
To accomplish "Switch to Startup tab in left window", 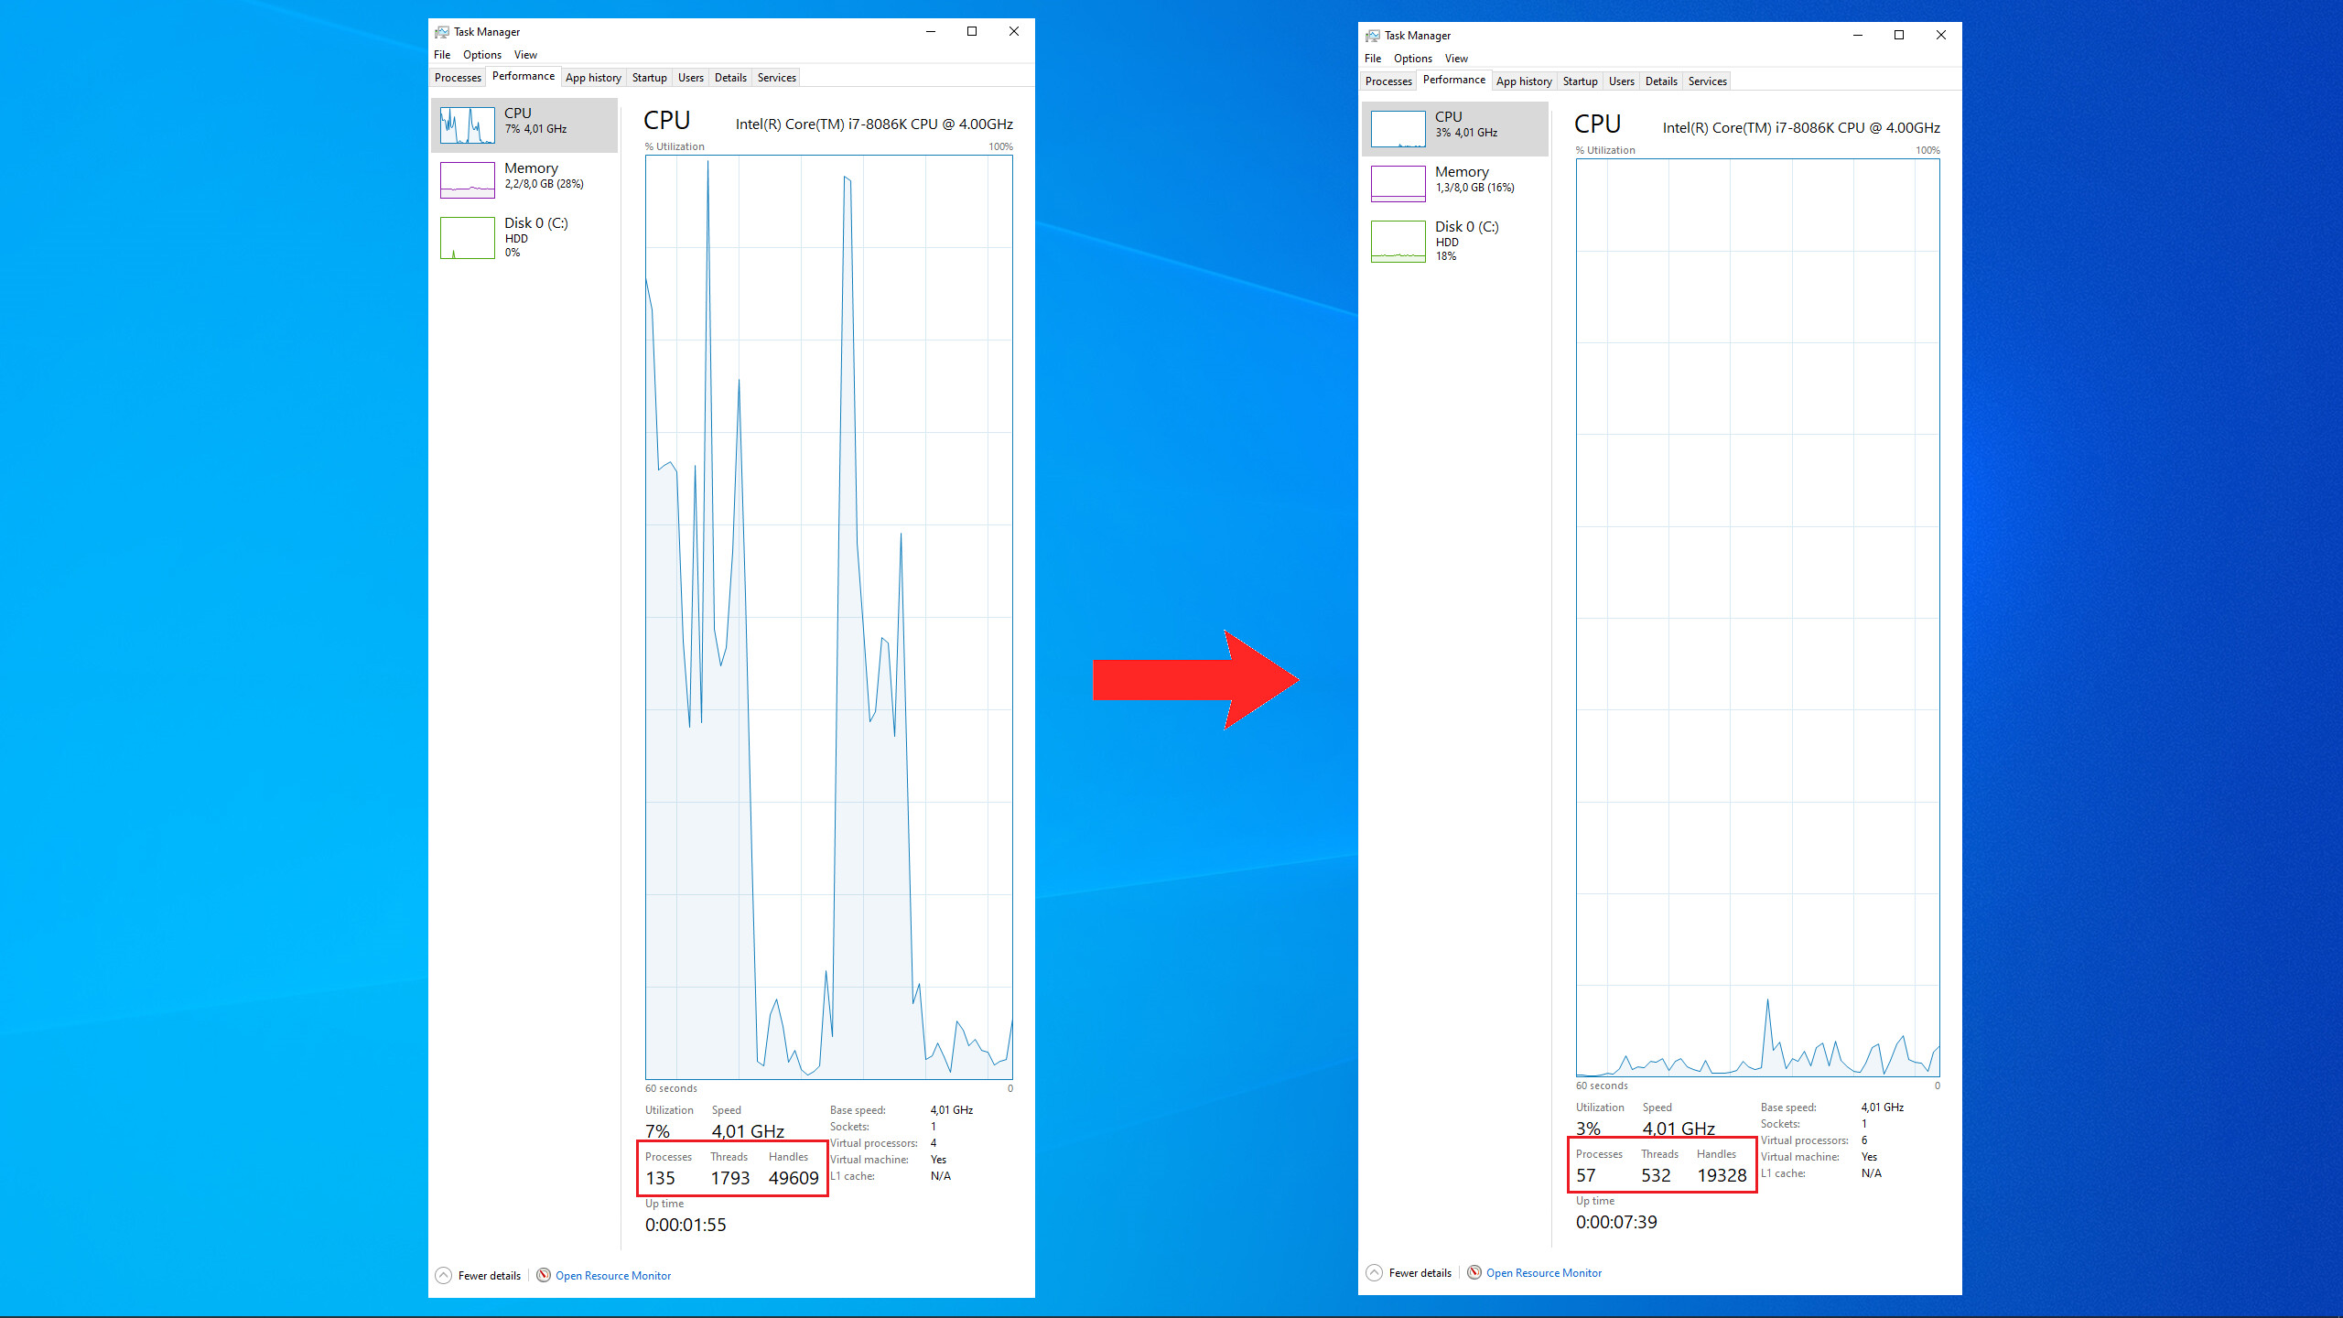I will point(650,78).
